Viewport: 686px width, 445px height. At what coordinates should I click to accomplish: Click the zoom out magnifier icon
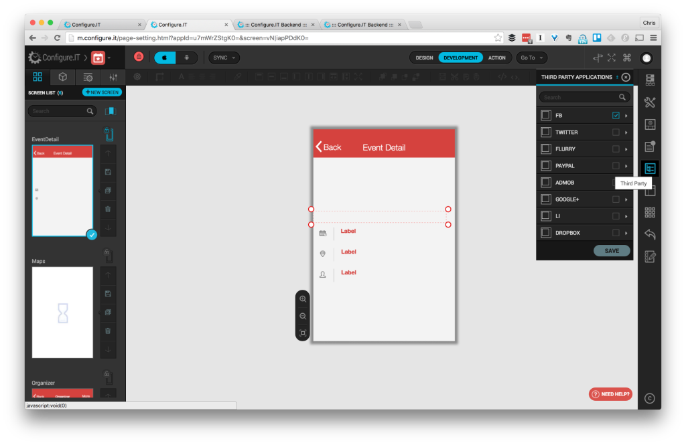[x=303, y=316]
